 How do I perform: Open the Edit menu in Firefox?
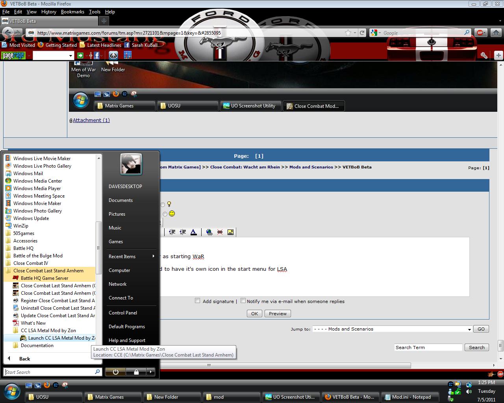18,12
